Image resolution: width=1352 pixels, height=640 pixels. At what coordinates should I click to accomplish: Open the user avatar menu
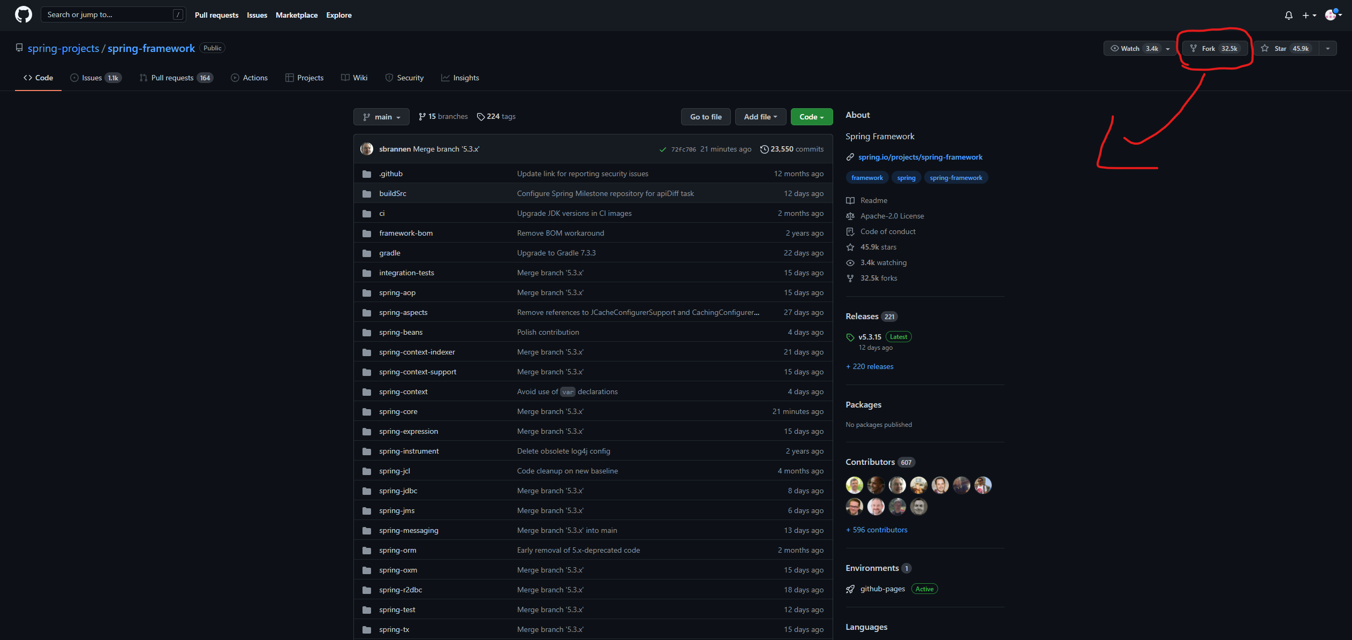(x=1333, y=14)
